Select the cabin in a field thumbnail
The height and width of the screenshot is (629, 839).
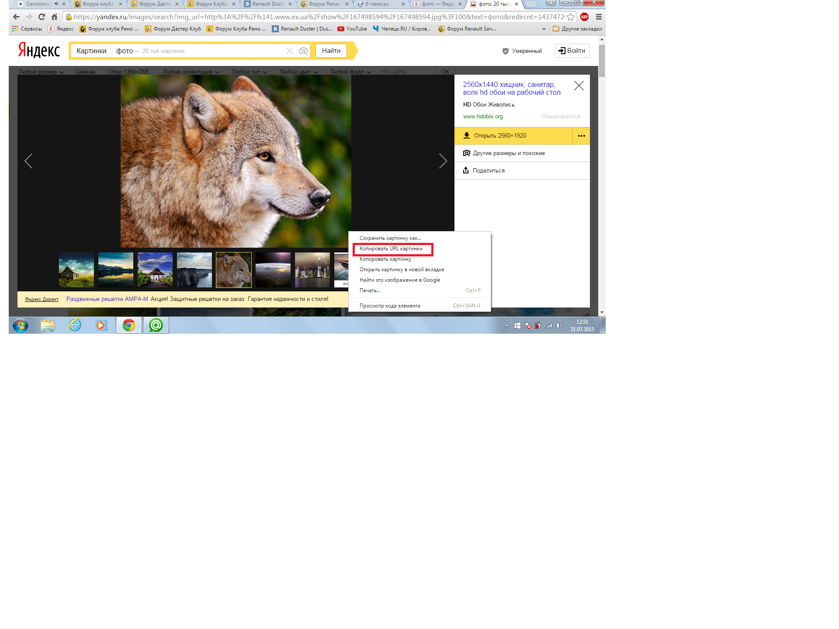(x=76, y=270)
